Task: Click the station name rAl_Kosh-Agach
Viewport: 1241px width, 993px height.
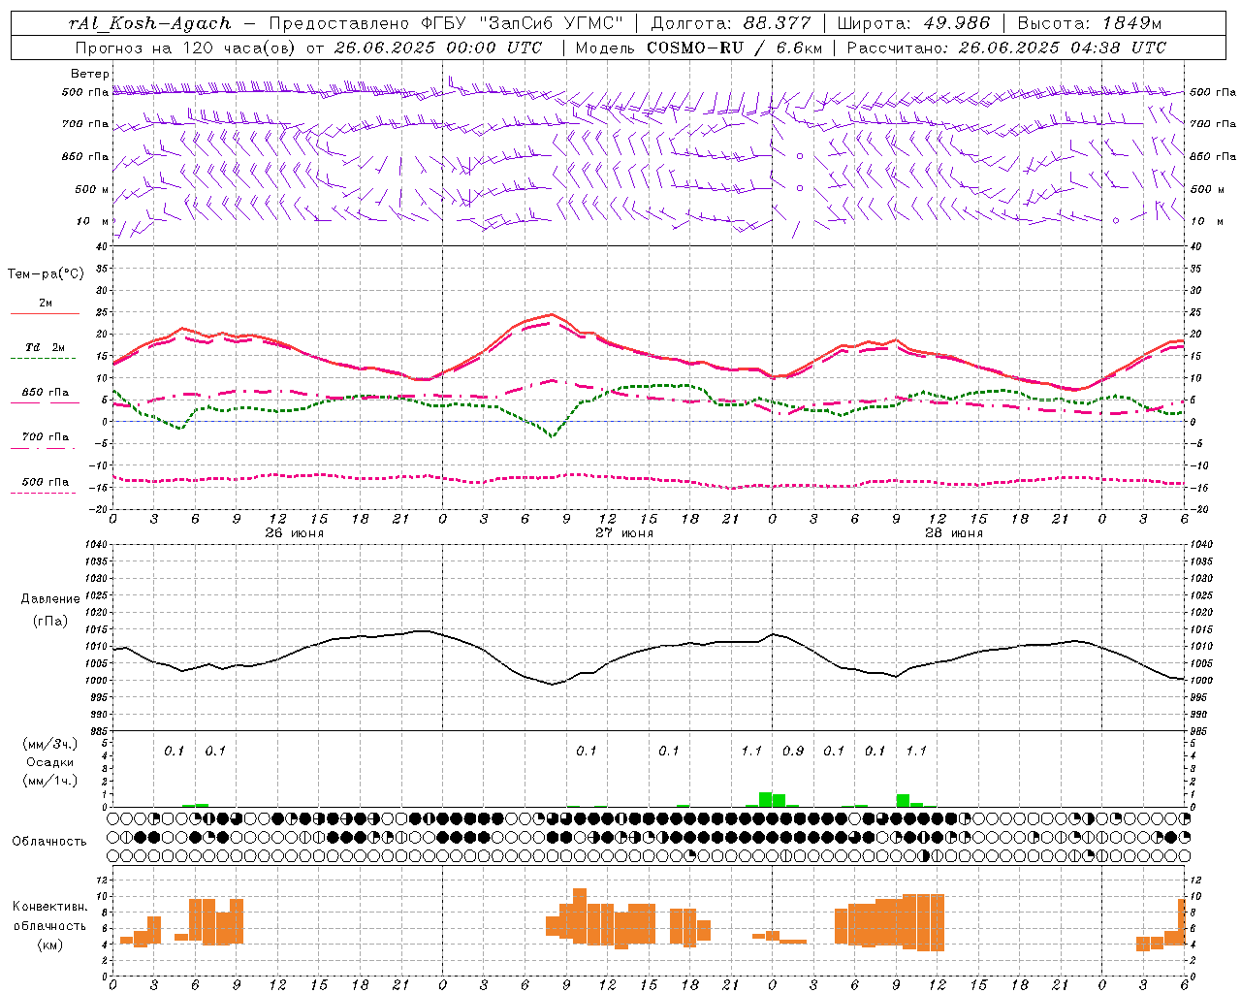Action: pos(150,23)
